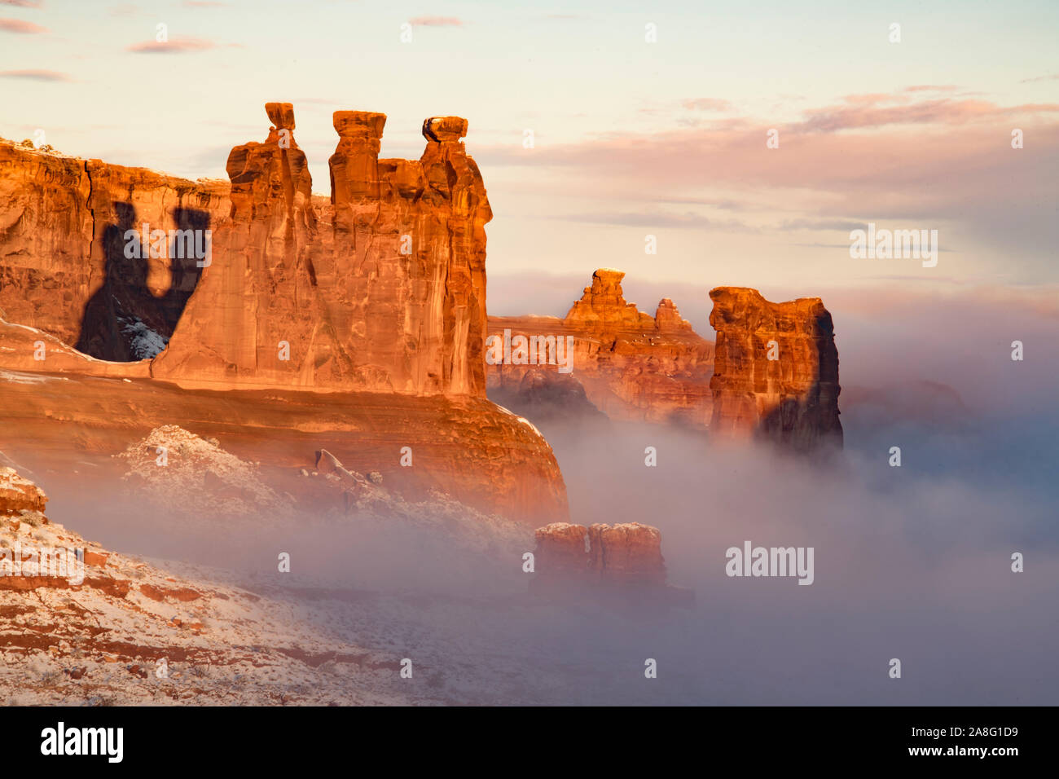Click the alamy logo in the black bar
The height and width of the screenshot is (779, 1059).
click(81, 742)
